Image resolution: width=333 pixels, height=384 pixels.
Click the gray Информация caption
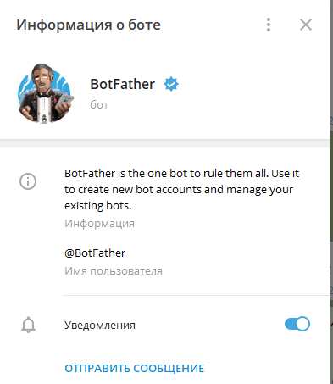point(99,224)
